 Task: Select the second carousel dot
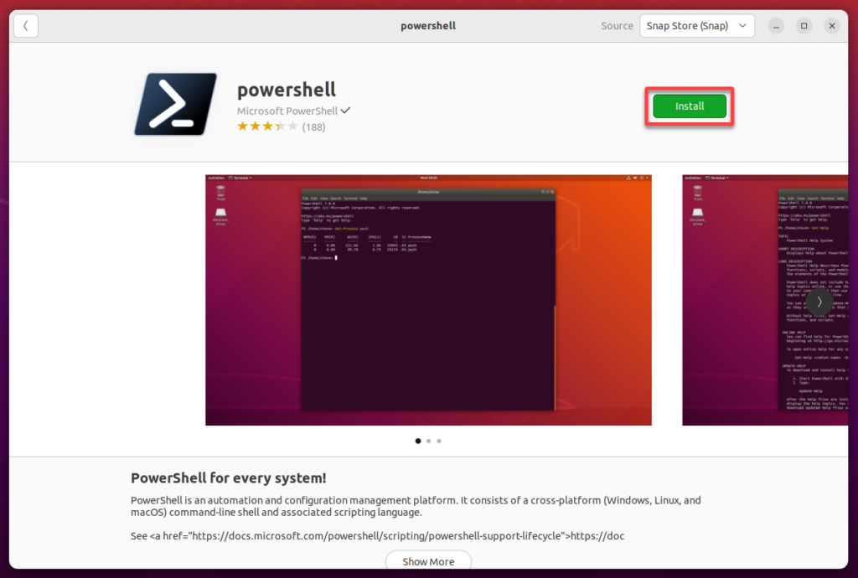pyautogui.click(x=428, y=441)
